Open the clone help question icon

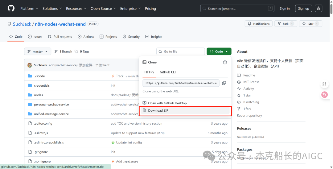point(225,62)
